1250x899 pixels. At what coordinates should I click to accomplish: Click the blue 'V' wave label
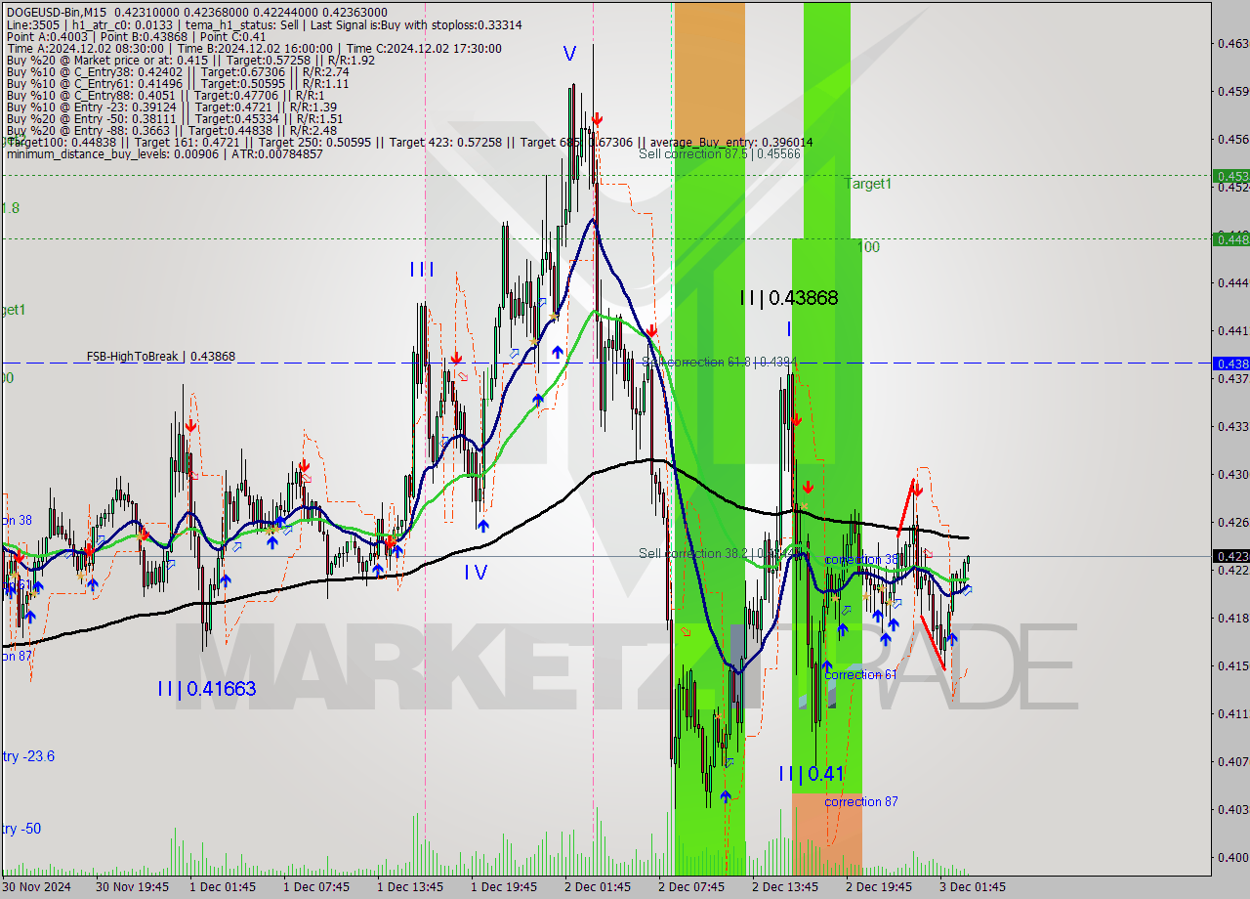click(569, 55)
